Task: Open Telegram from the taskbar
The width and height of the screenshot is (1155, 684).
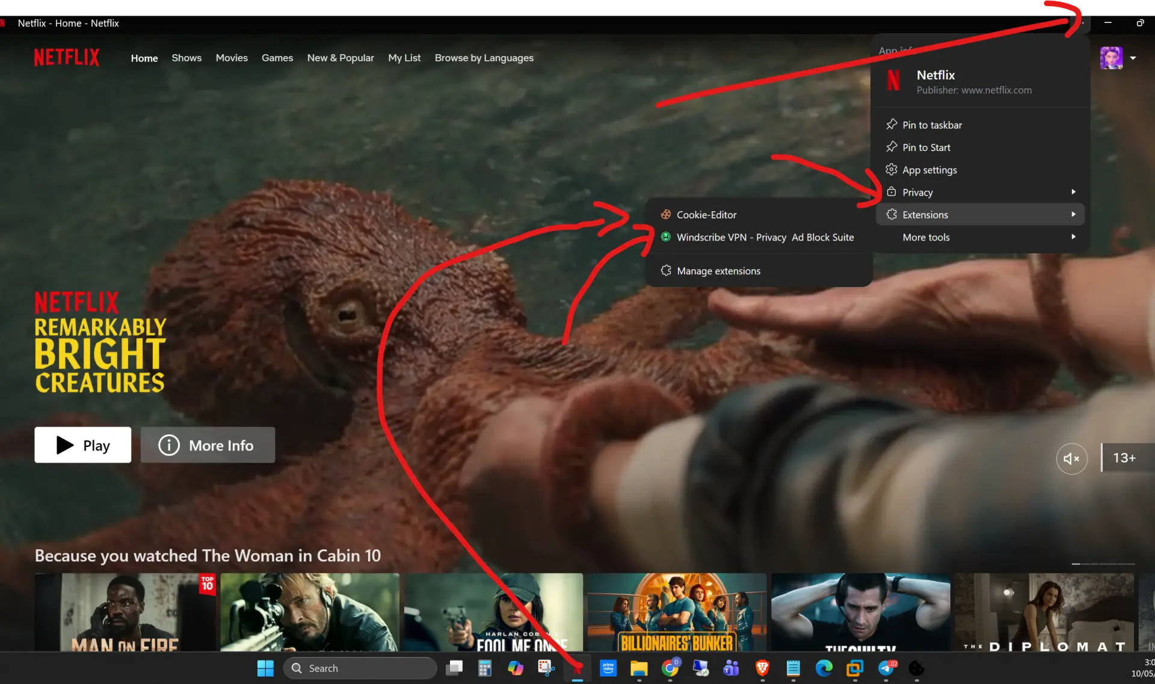Action: point(886,668)
